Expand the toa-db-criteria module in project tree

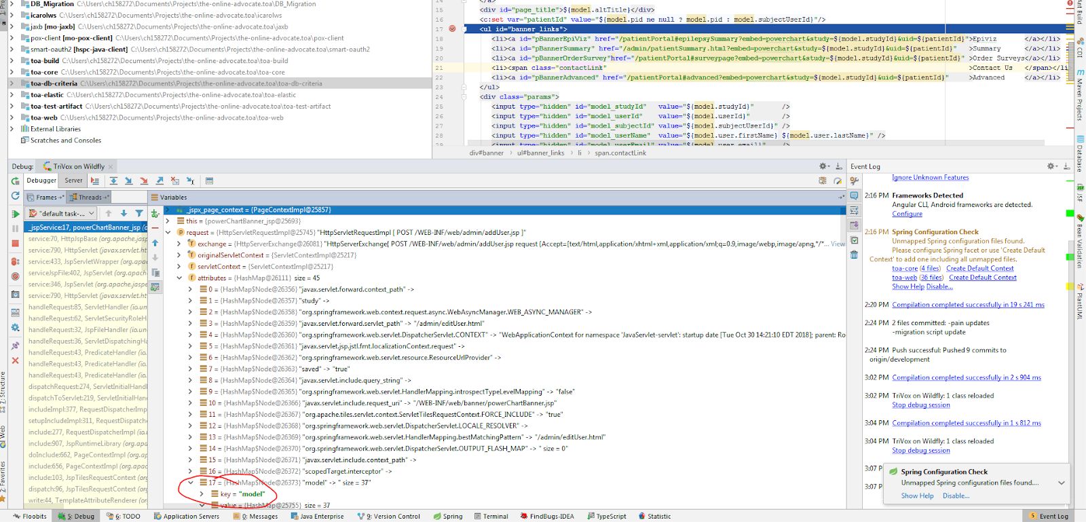click(12, 83)
